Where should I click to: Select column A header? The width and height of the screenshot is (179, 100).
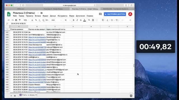[x=19, y=27]
